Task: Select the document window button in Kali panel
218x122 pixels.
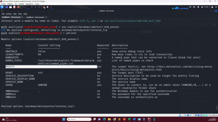Action: click(48, 7)
